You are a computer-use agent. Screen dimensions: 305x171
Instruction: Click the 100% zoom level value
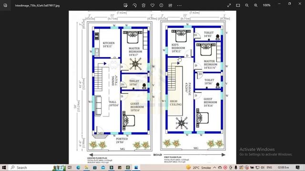tap(266, 5)
